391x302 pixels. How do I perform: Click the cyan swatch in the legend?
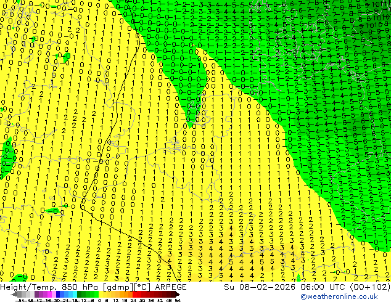tap(75, 295)
